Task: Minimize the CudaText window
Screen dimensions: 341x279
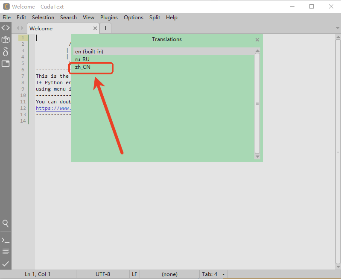Action: (292, 6)
